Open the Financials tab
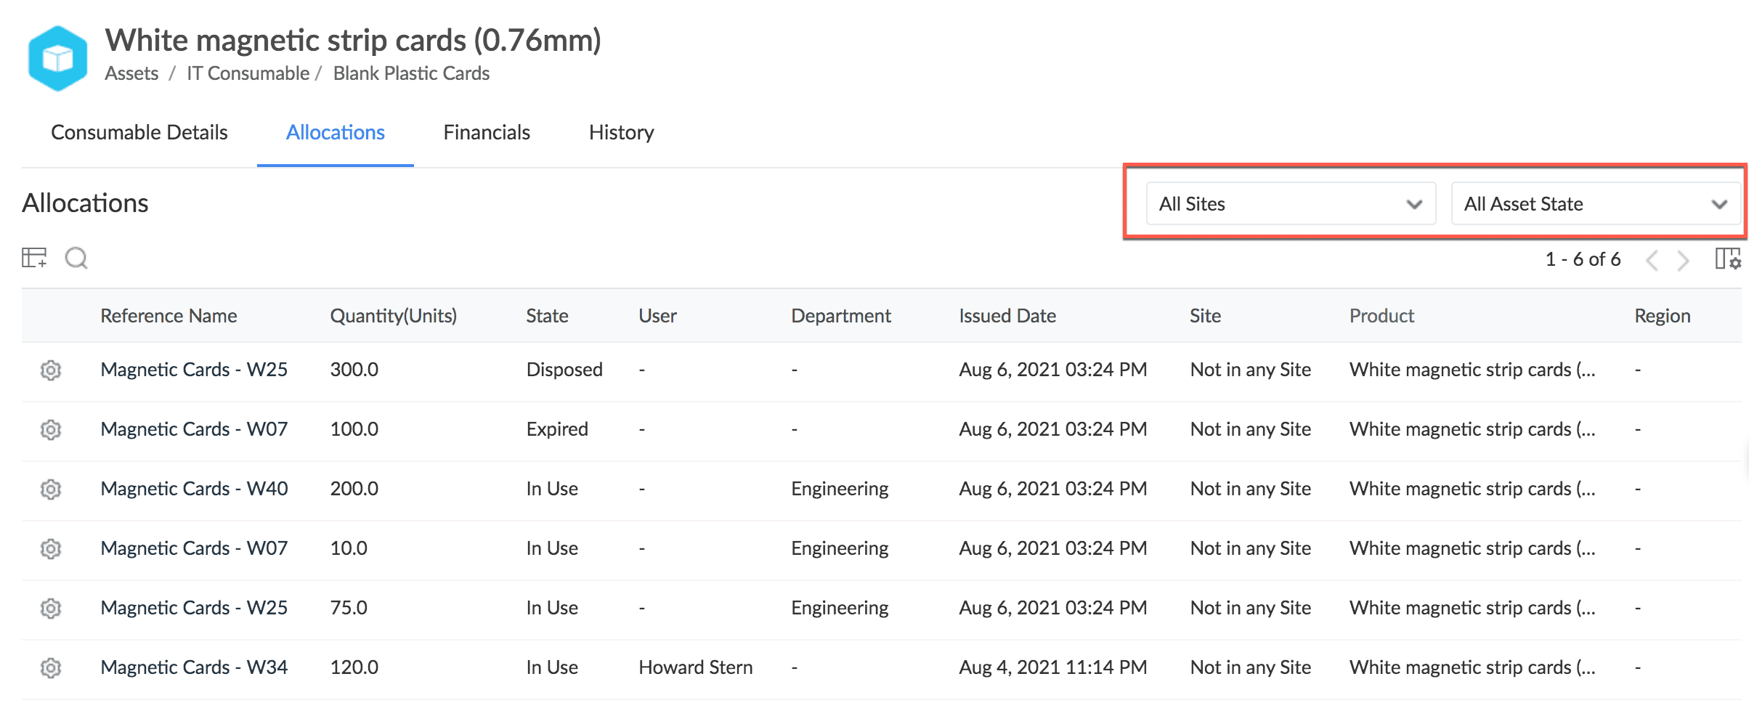 point(487,132)
